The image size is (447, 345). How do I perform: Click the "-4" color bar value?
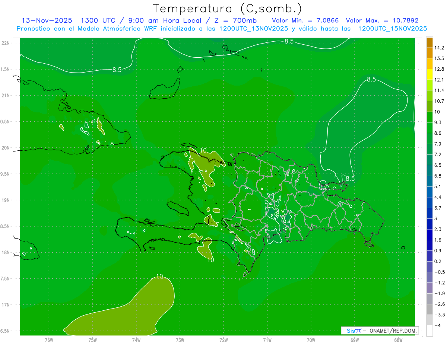438,326
